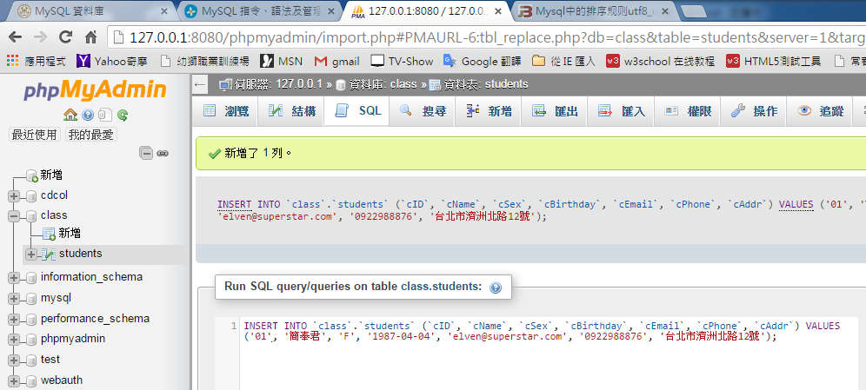Click the browser forward arrow

coord(40,37)
